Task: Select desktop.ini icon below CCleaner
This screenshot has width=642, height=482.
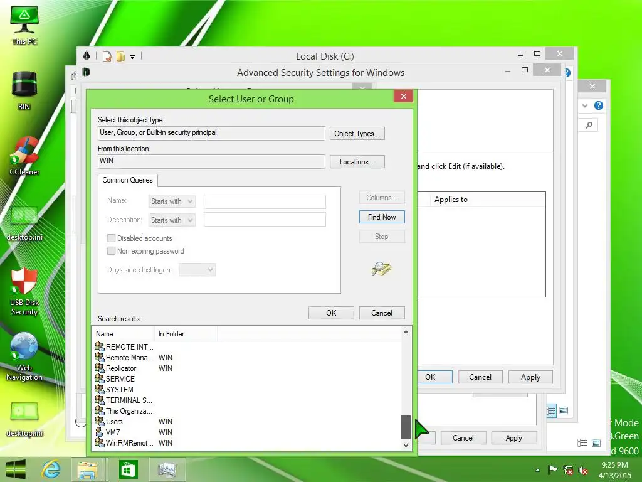Action: [24, 223]
